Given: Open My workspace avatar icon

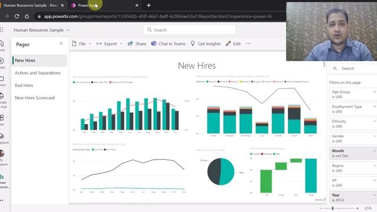Looking at the screenshot, I should tap(2, 153).
